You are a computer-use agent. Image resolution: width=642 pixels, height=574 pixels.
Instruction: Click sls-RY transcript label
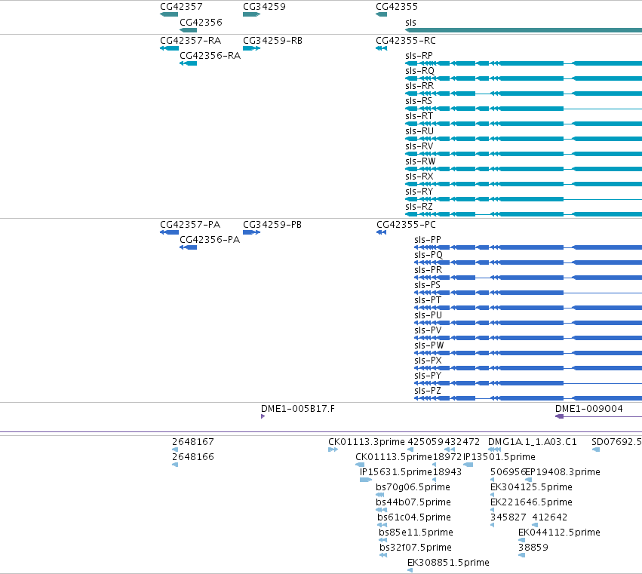pyautogui.click(x=419, y=192)
